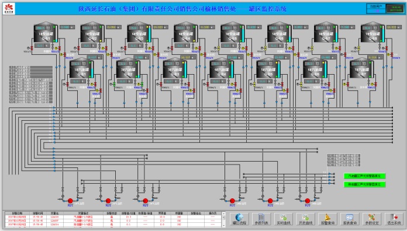Viewport: 407px width, 231px height.
Task: Open the 参数设定 settings tools icon
Action: (x=372, y=219)
